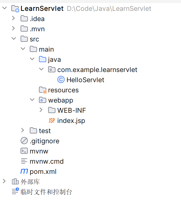181x200 pixels.
Task: Expand the .mvn folder
Action: pos(13,29)
